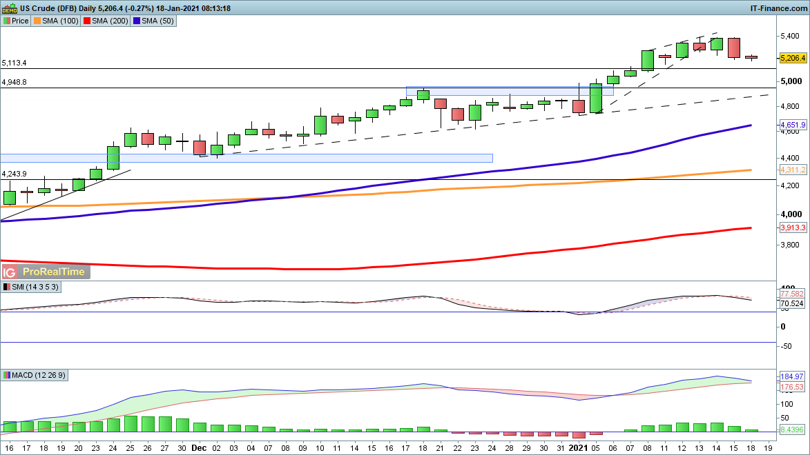Click the blue SMA (50) color swatch
The image size is (810, 455).
click(138, 21)
